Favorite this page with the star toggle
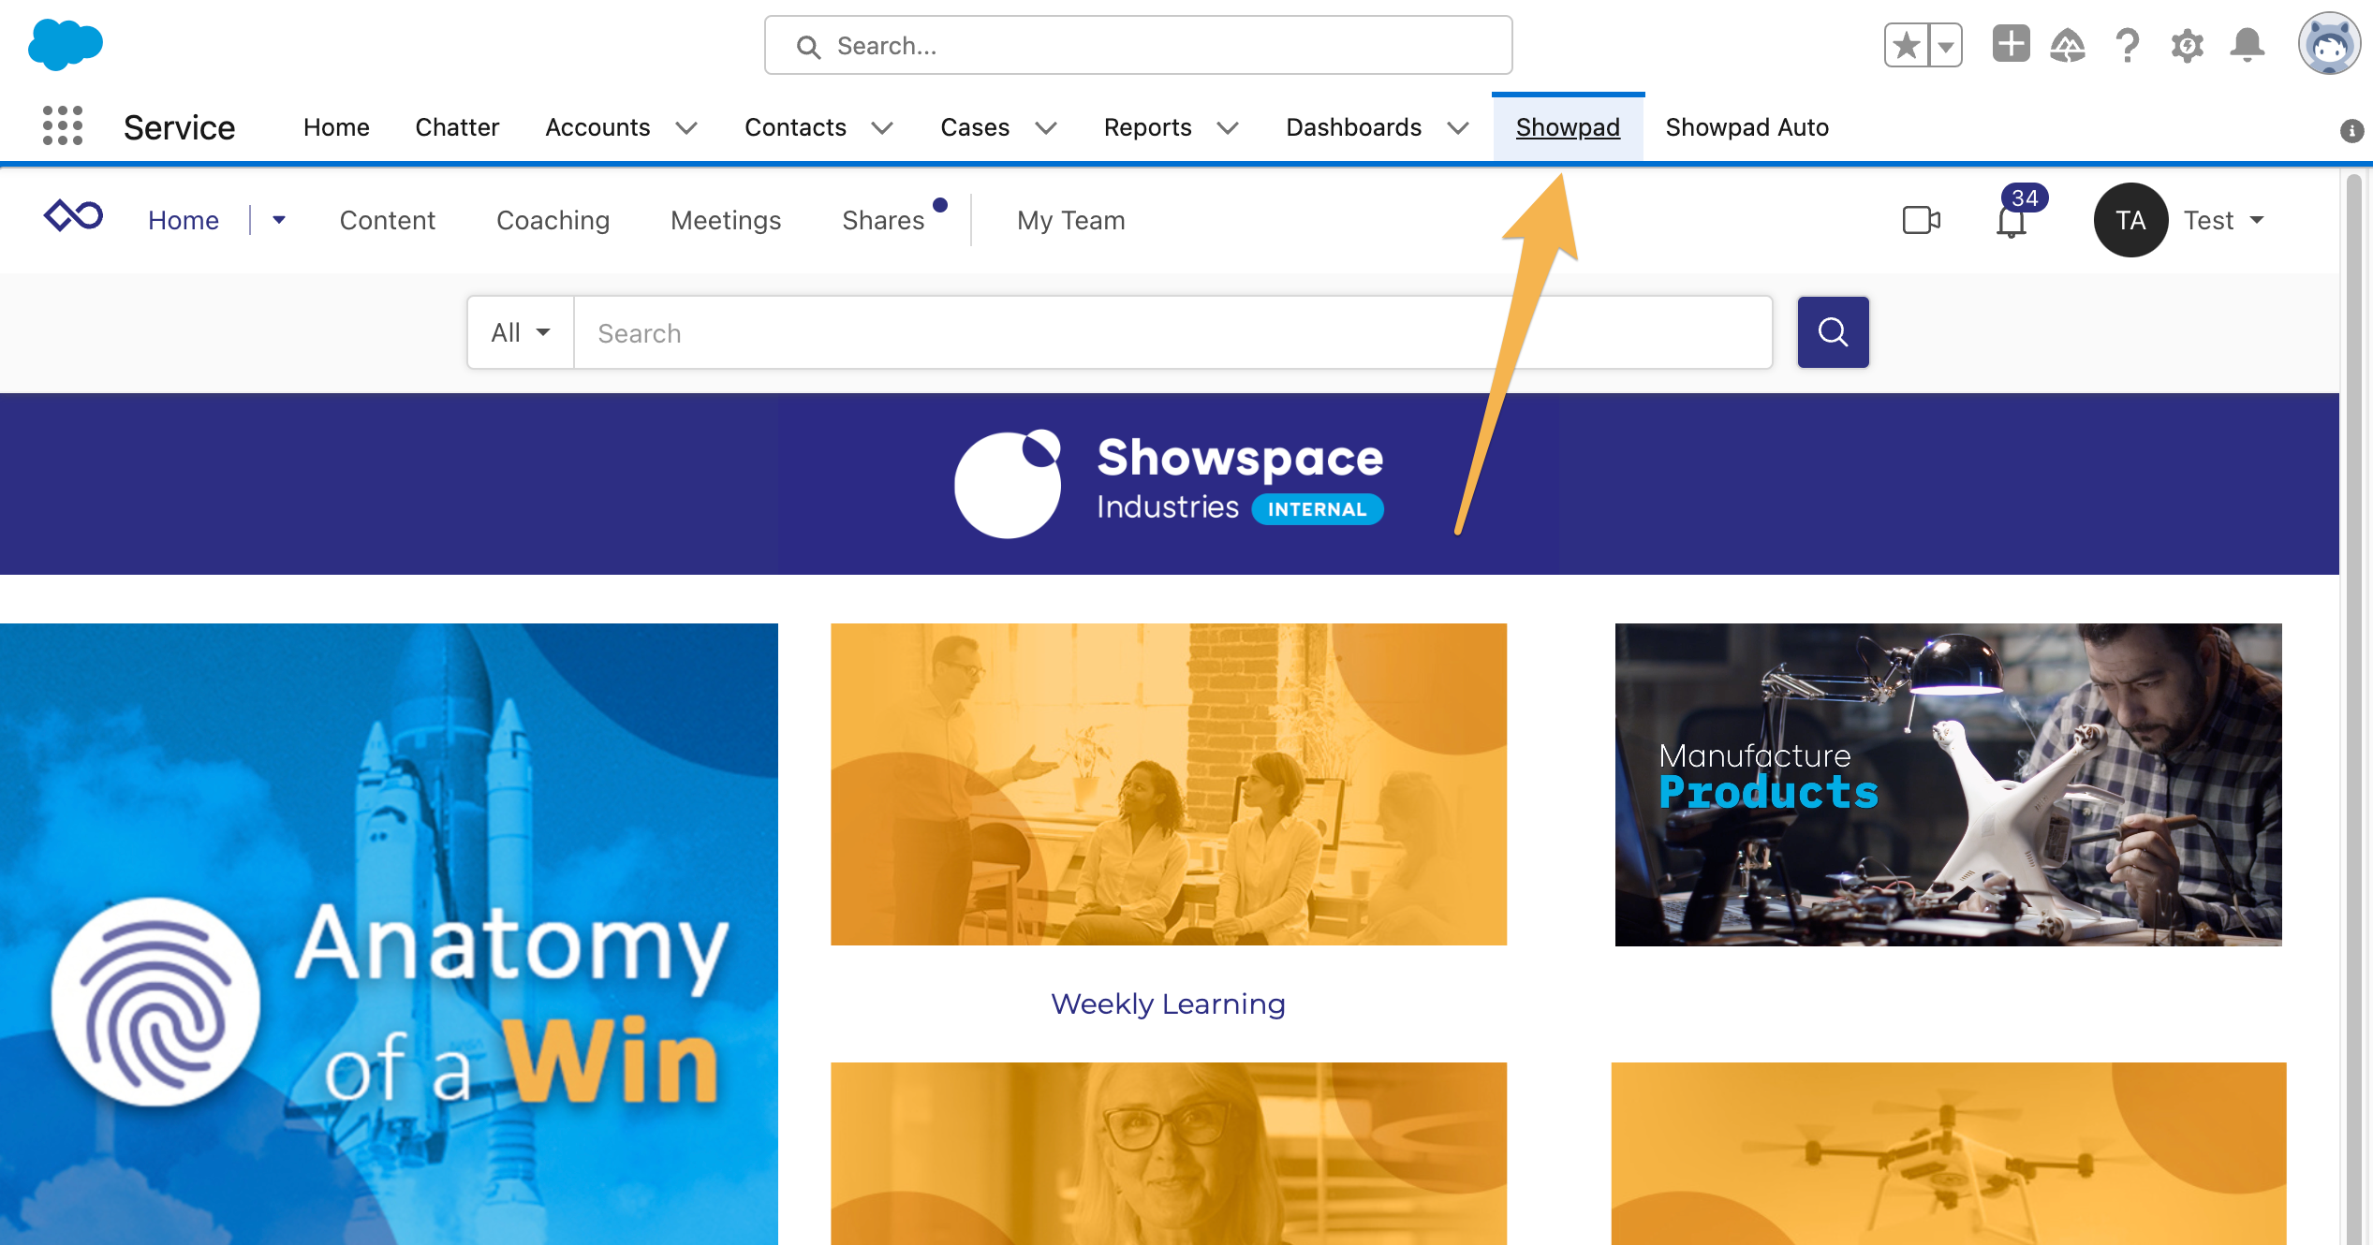 [1905, 44]
